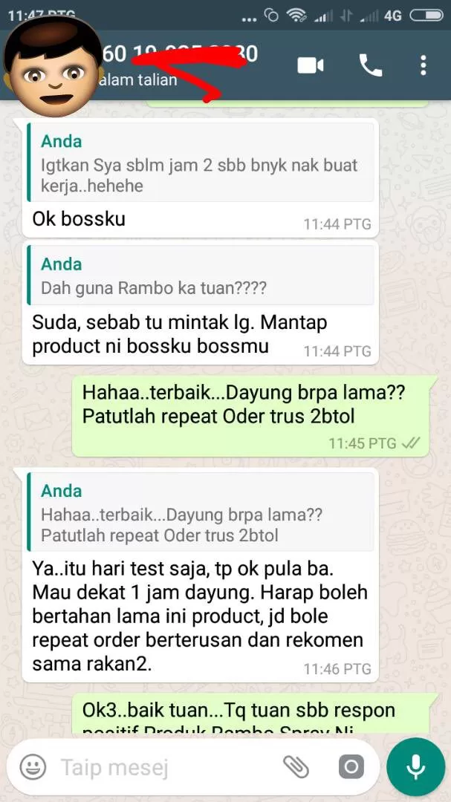Open the camera from the message bar
The width and height of the screenshot is (451, 802).
351,767
